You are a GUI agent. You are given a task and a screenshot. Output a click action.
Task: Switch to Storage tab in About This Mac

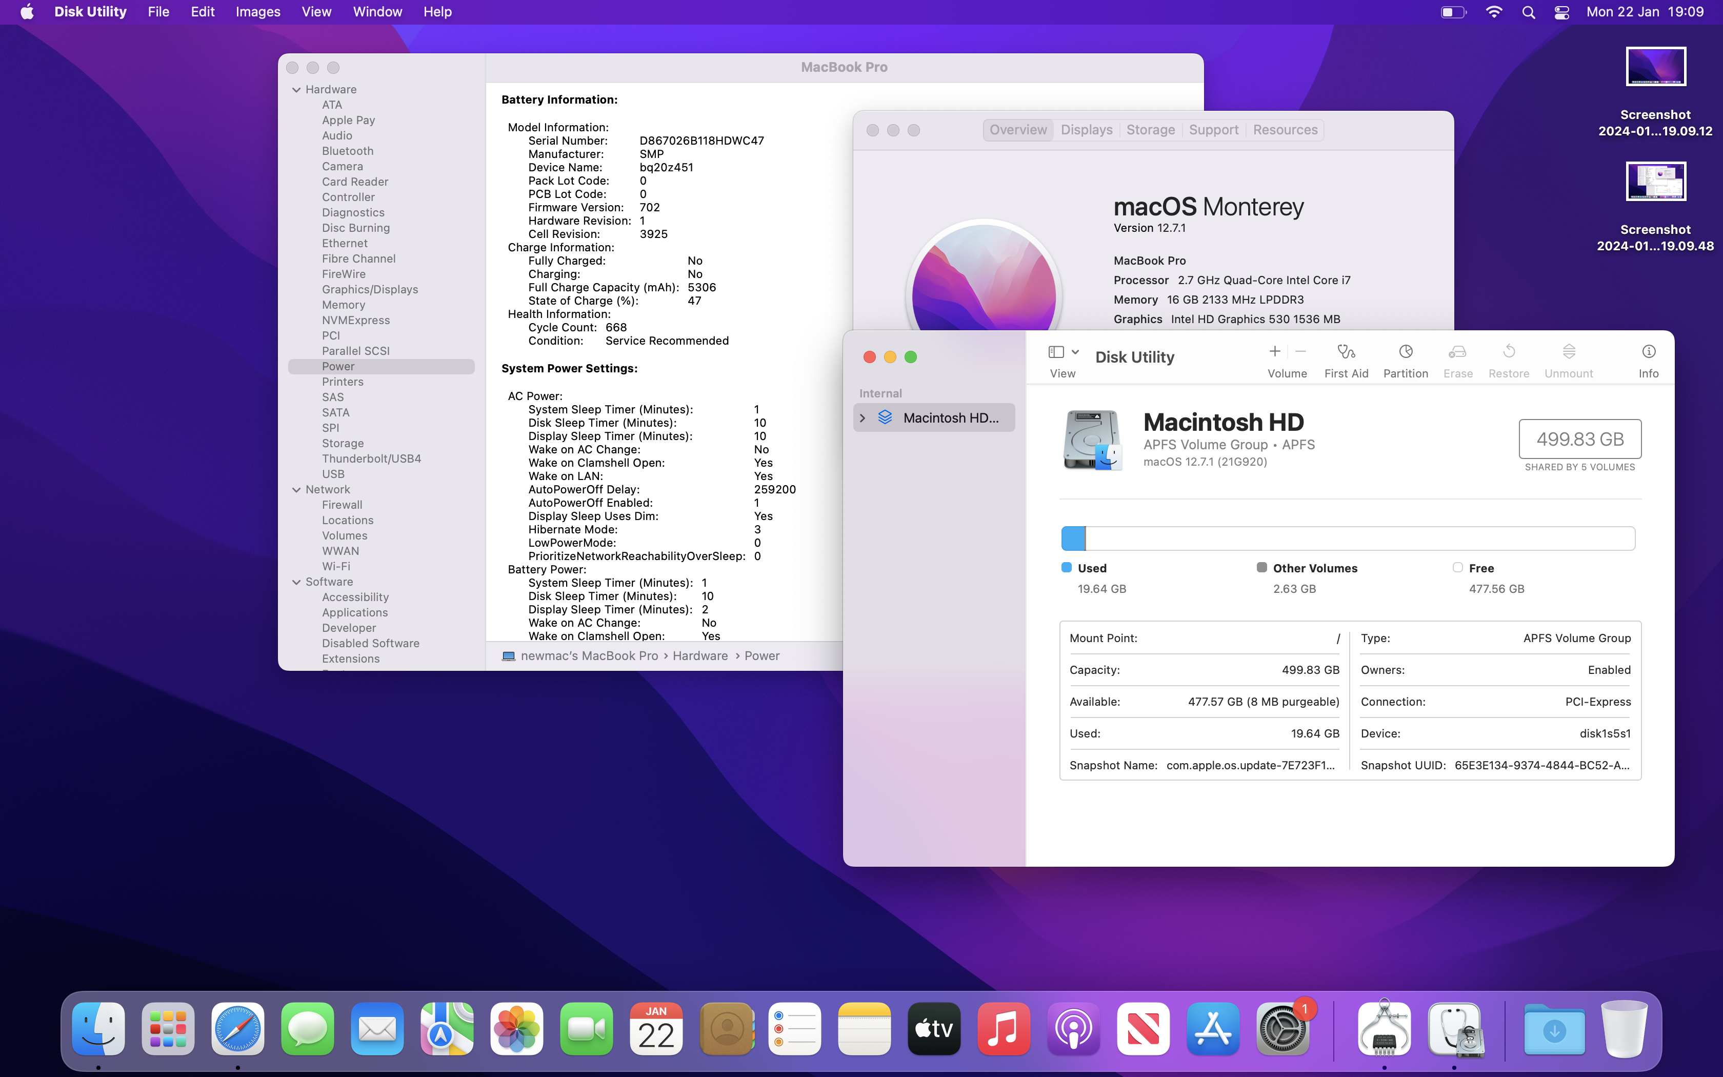pos(1151,130)
